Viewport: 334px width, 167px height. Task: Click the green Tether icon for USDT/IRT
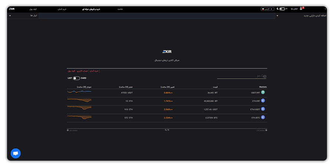(x=263, y=92)
